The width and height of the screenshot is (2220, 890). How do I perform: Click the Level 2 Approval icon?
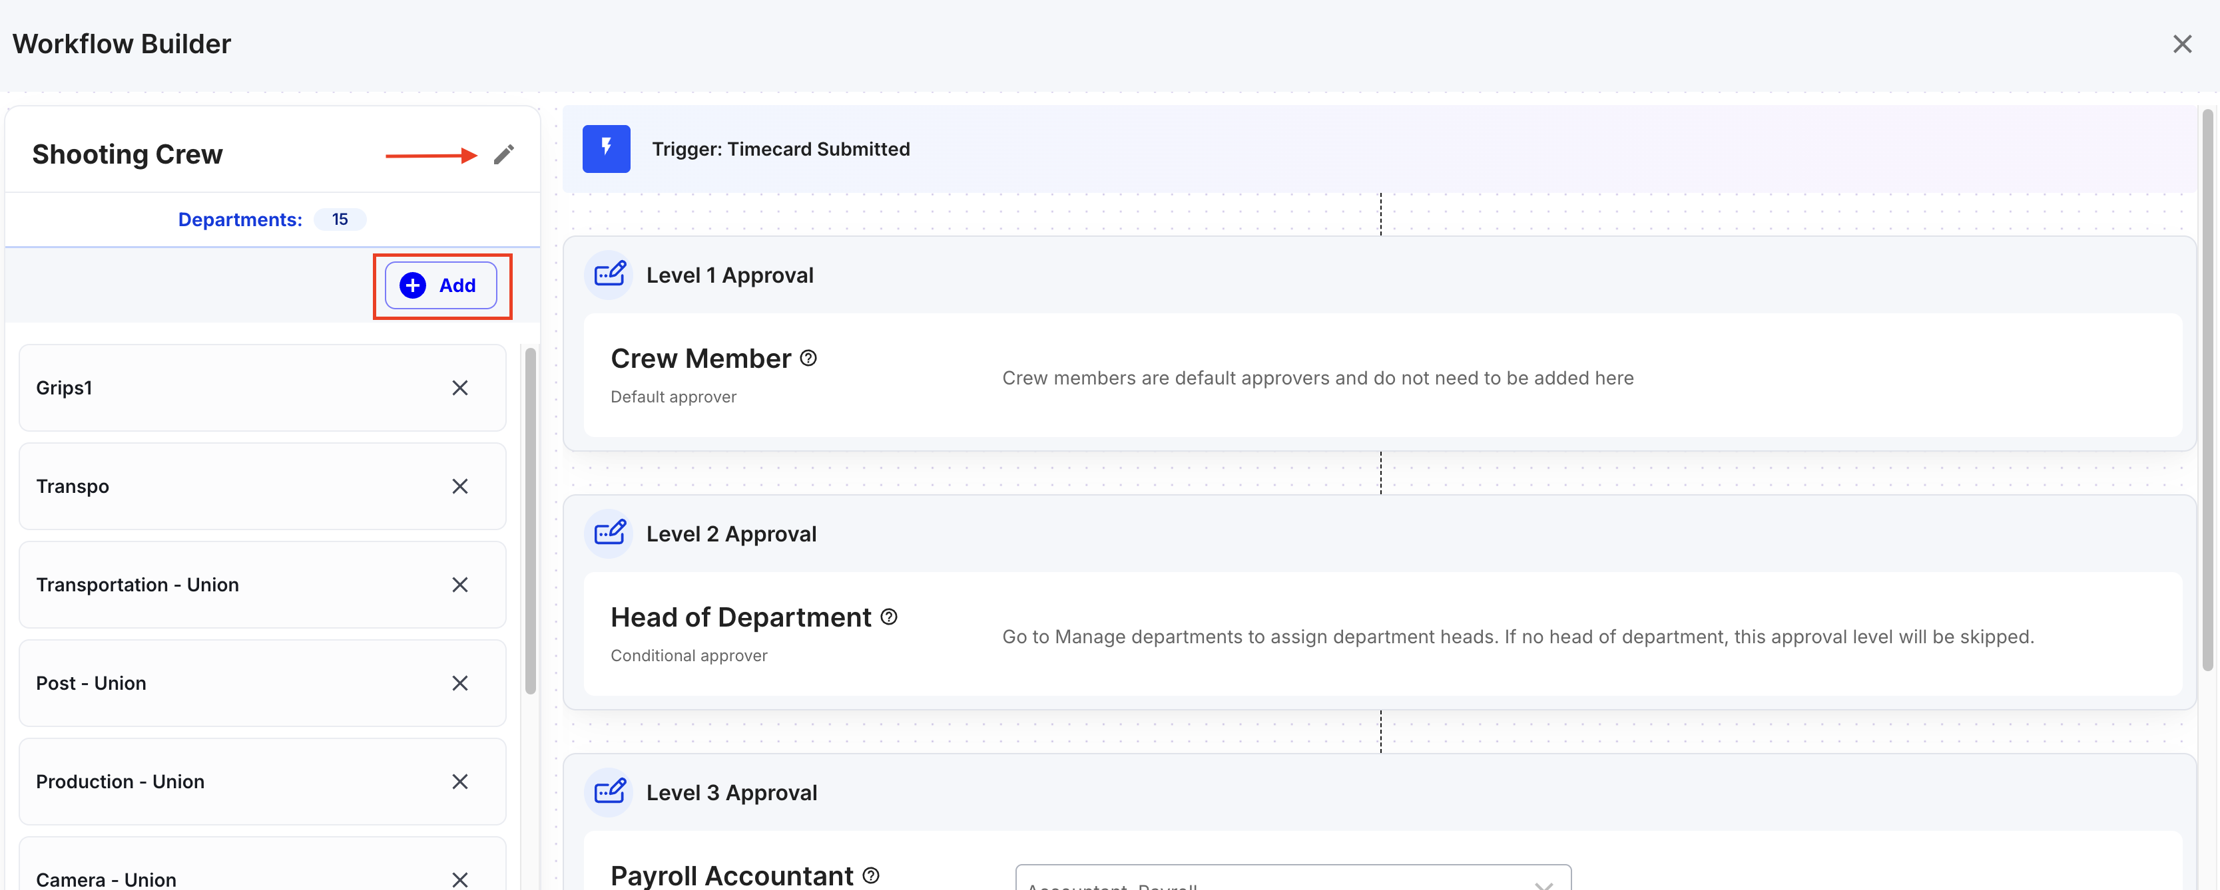609,533
